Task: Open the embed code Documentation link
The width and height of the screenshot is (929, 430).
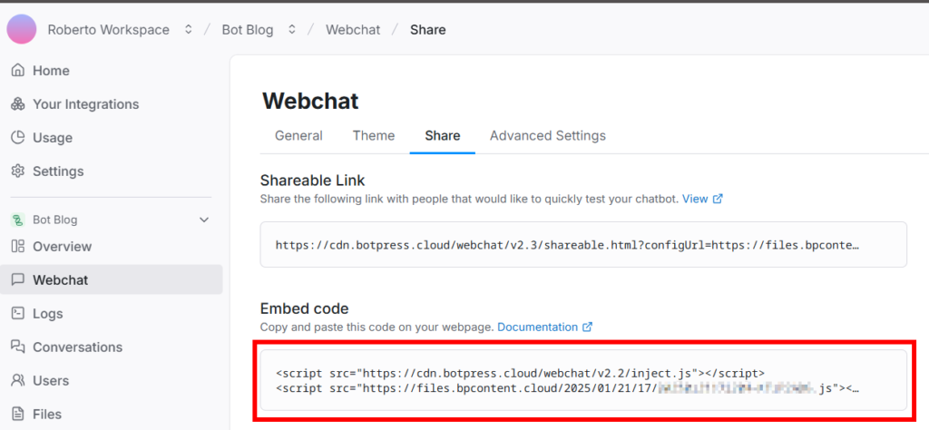Action: click(544, 327)
